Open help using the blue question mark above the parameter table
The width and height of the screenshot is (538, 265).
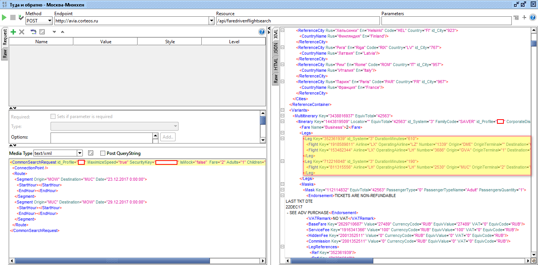[261, 32]
